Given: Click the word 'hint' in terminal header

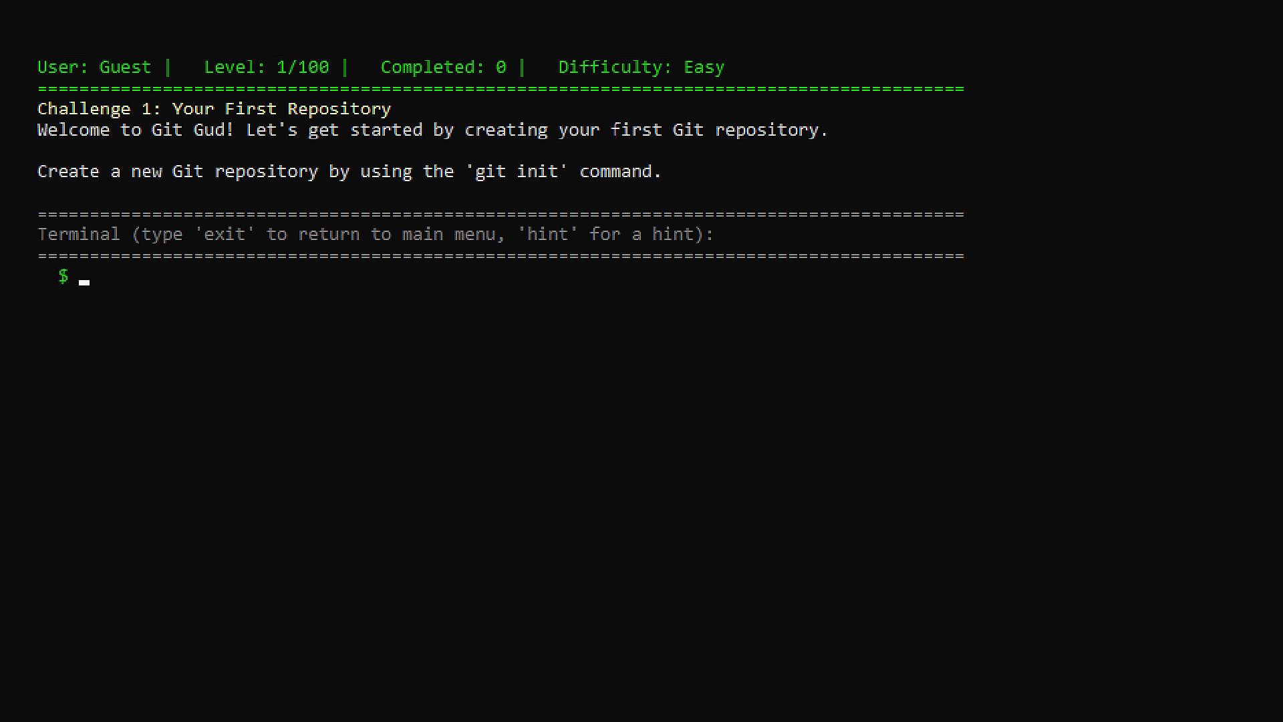Looking at the screenshot, I should pos(547,235).
